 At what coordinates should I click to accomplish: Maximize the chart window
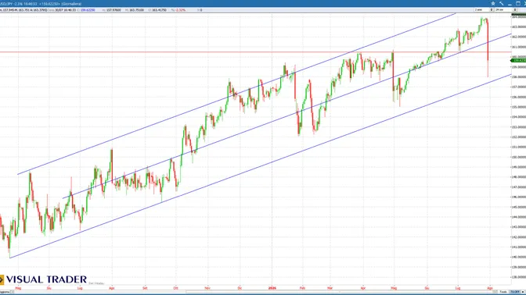(518, 3)
